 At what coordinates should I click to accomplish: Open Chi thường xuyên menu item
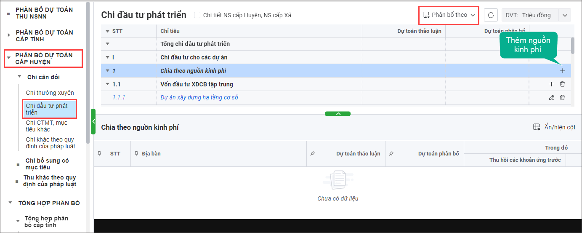click(x=50, y=93)
